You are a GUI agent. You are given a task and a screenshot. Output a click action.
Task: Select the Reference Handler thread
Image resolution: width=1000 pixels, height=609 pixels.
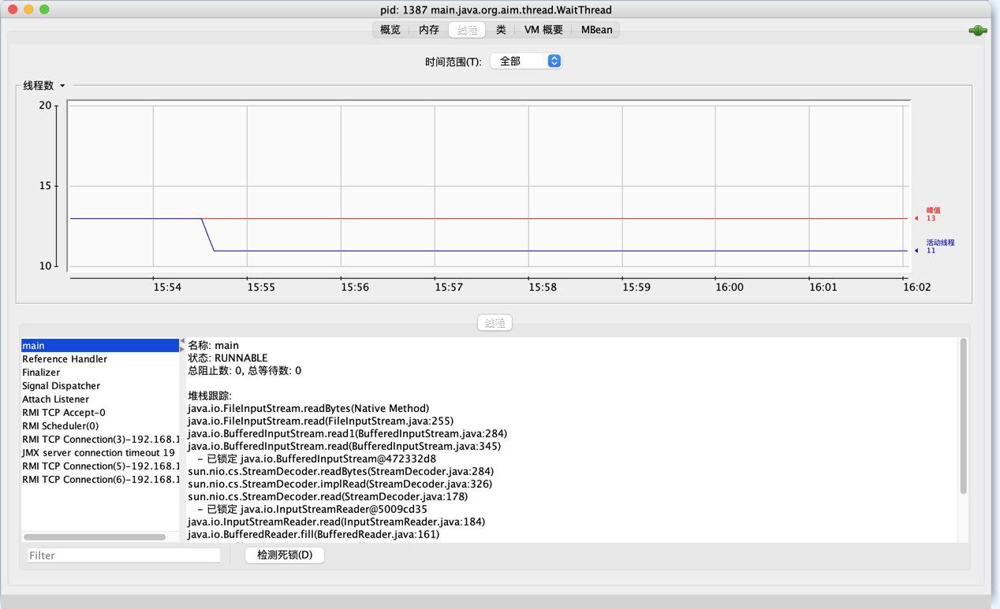pyautogui.click(x=100, y=358)
